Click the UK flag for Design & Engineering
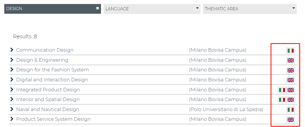The image size is (305, 127). point(291,60)
